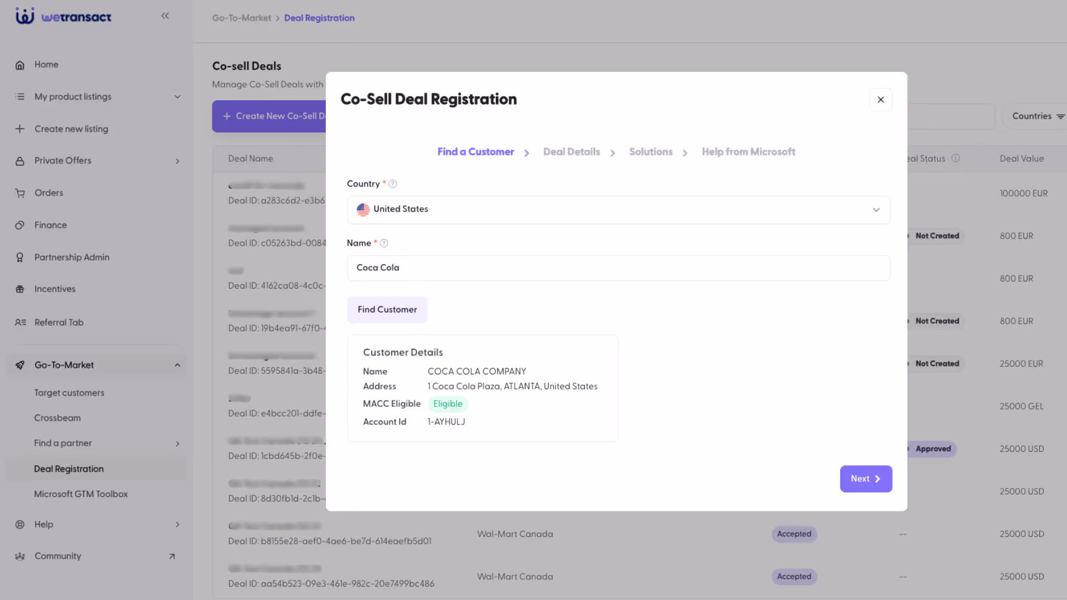
Task: Go to the Solutions step
Action: (650, 152)
